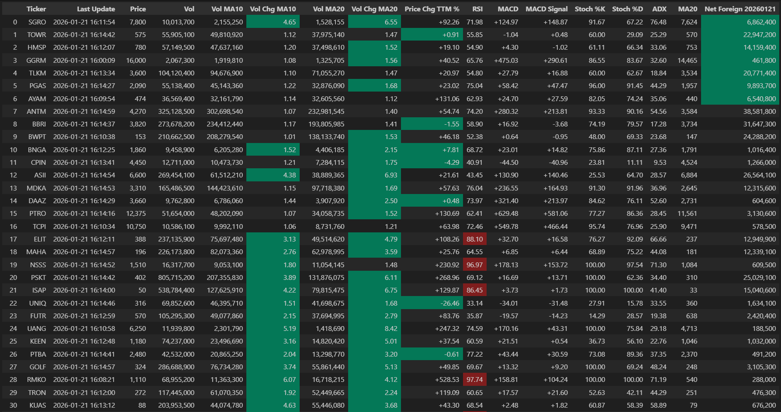781x412 pixels.
Task: Select the HMSP ticker cell
Action: [37, 47]
